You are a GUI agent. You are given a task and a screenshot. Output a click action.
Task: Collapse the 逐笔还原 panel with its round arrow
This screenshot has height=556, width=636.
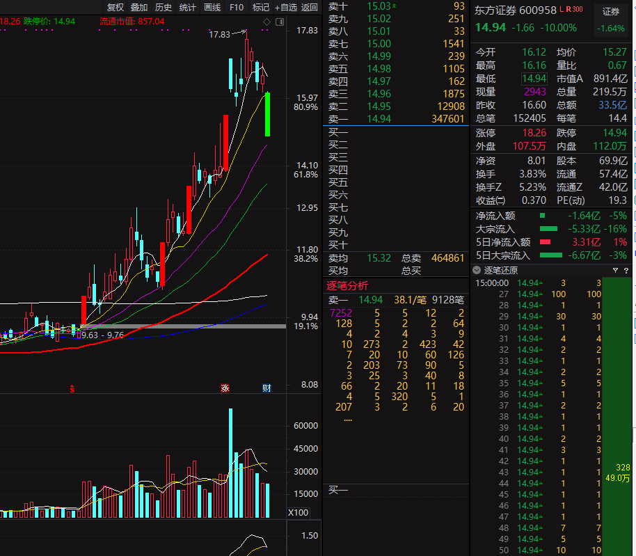tap(477, 270)
